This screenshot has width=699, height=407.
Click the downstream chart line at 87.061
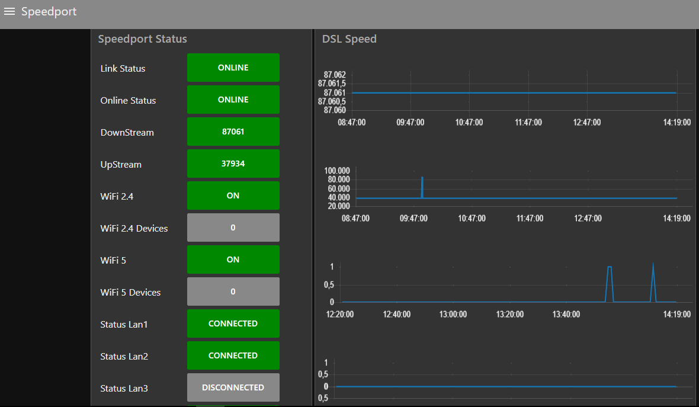(514, 93)
